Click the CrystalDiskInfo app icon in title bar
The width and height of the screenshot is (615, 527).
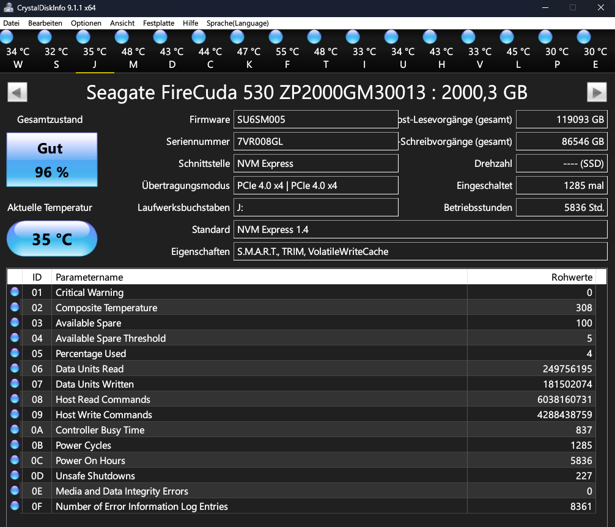pos(8,7)
